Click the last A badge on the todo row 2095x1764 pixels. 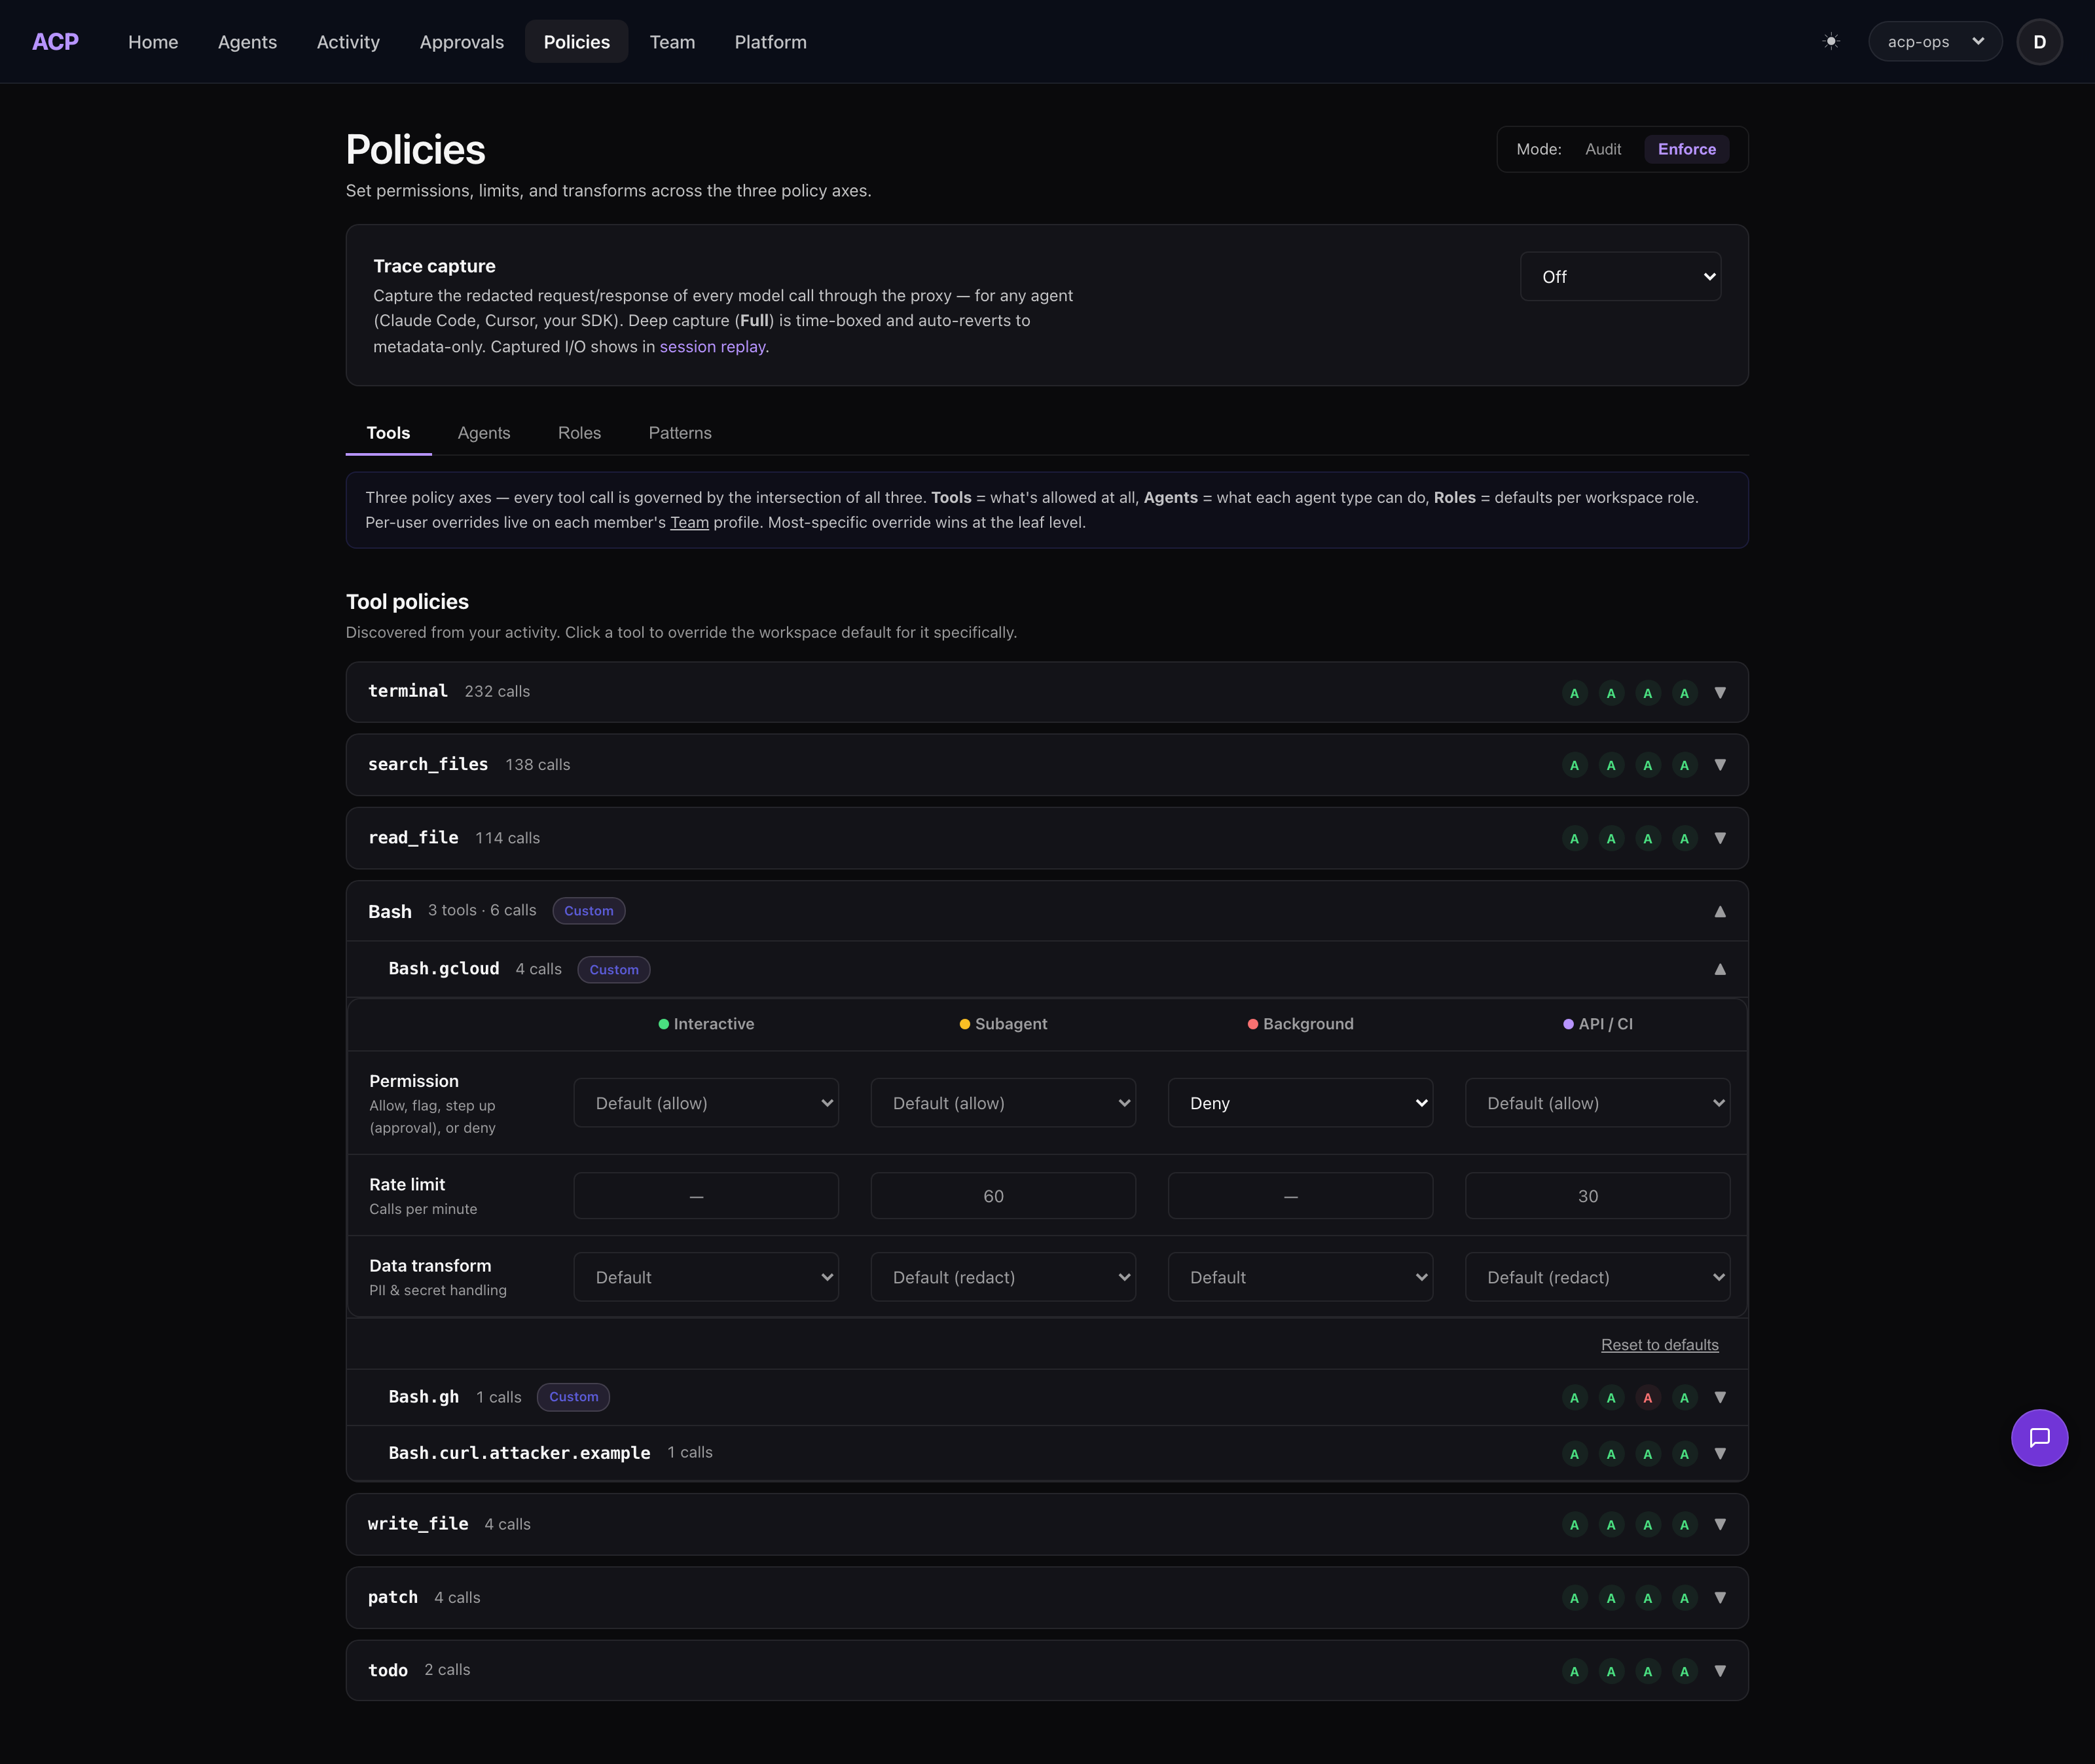click(x=1684, y=1671)
